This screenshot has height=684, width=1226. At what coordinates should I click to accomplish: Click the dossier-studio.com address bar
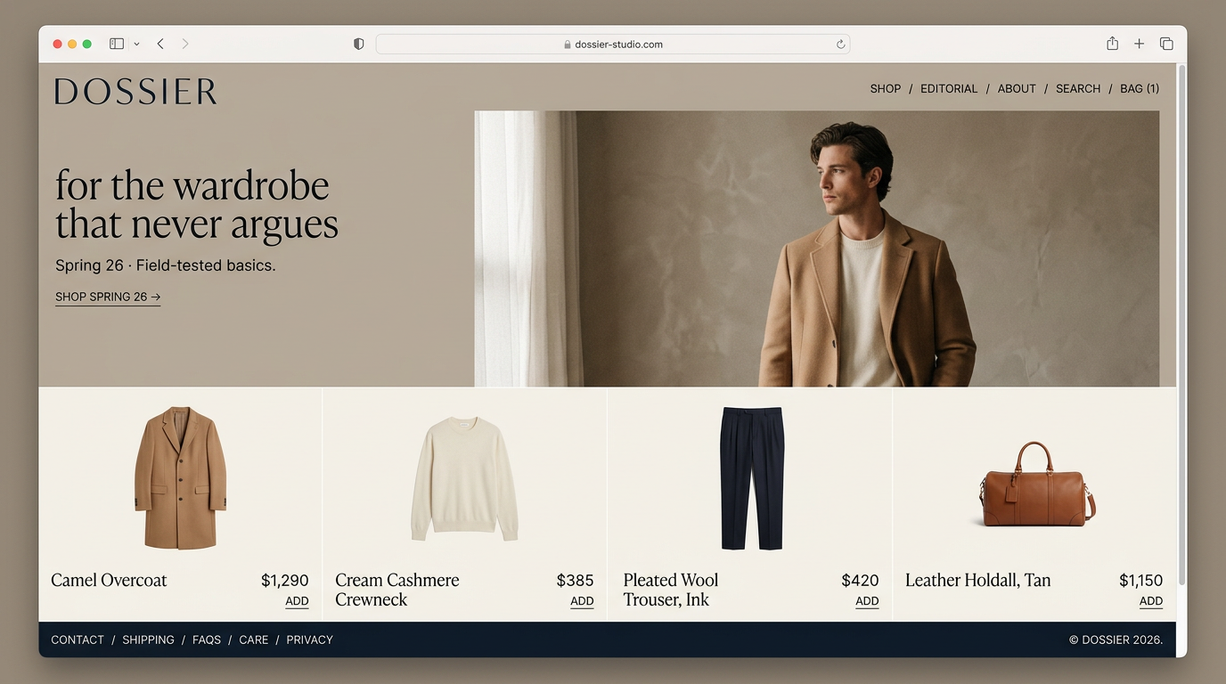[x=613, y=44]
